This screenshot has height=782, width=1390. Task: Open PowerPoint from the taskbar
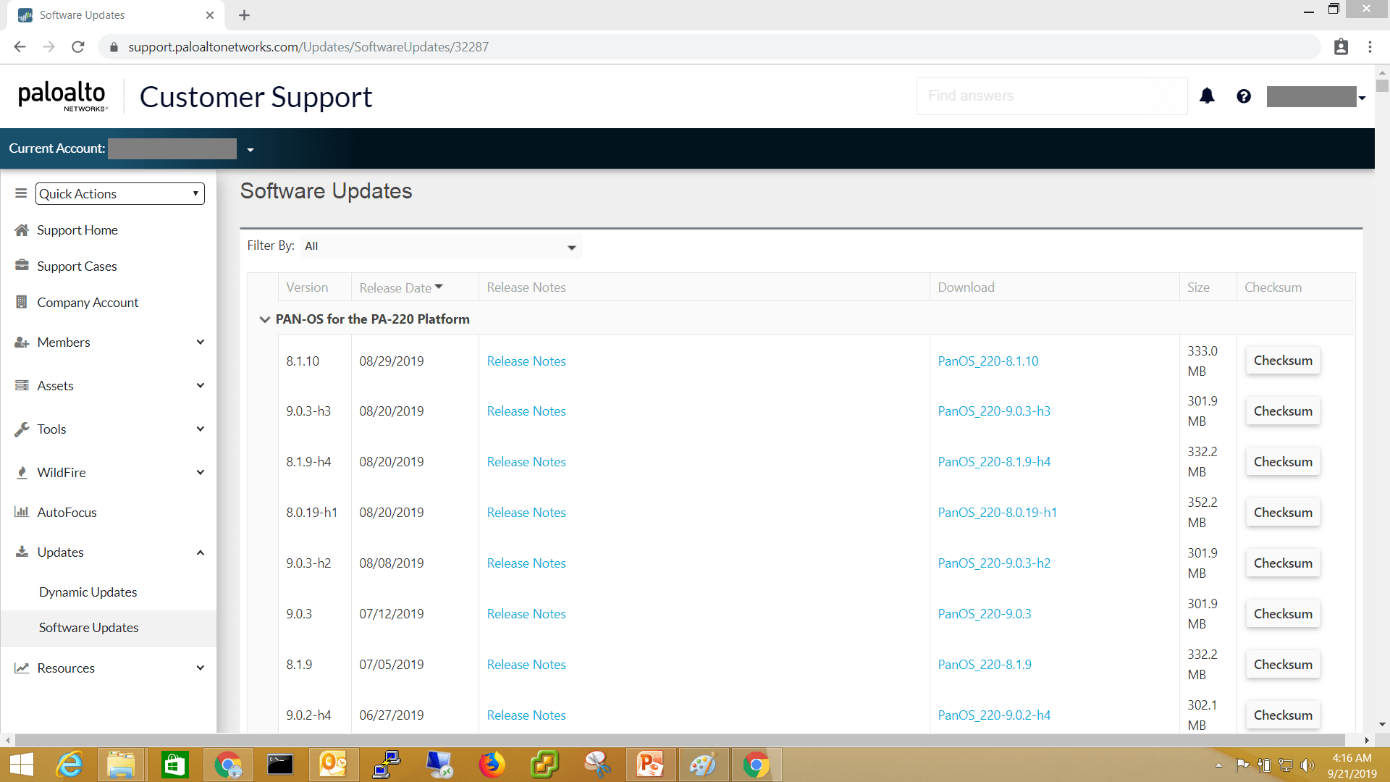(651, 764)
